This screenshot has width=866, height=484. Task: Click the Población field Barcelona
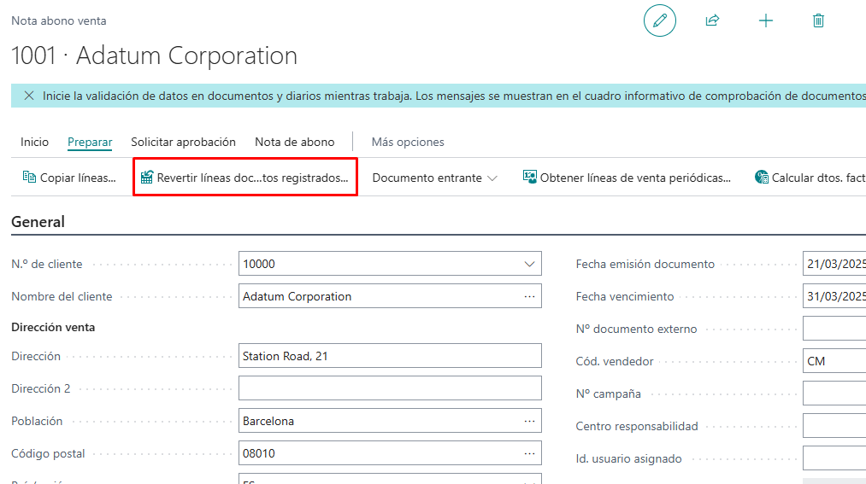(x=390, y=421)
